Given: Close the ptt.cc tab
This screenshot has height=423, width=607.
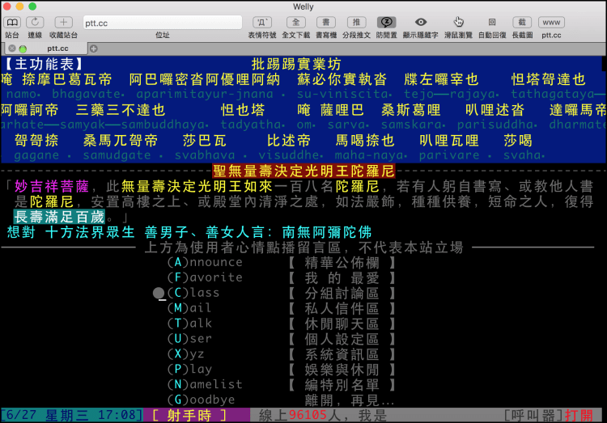Looking at the screenshot, I should [x=10, y=49].
